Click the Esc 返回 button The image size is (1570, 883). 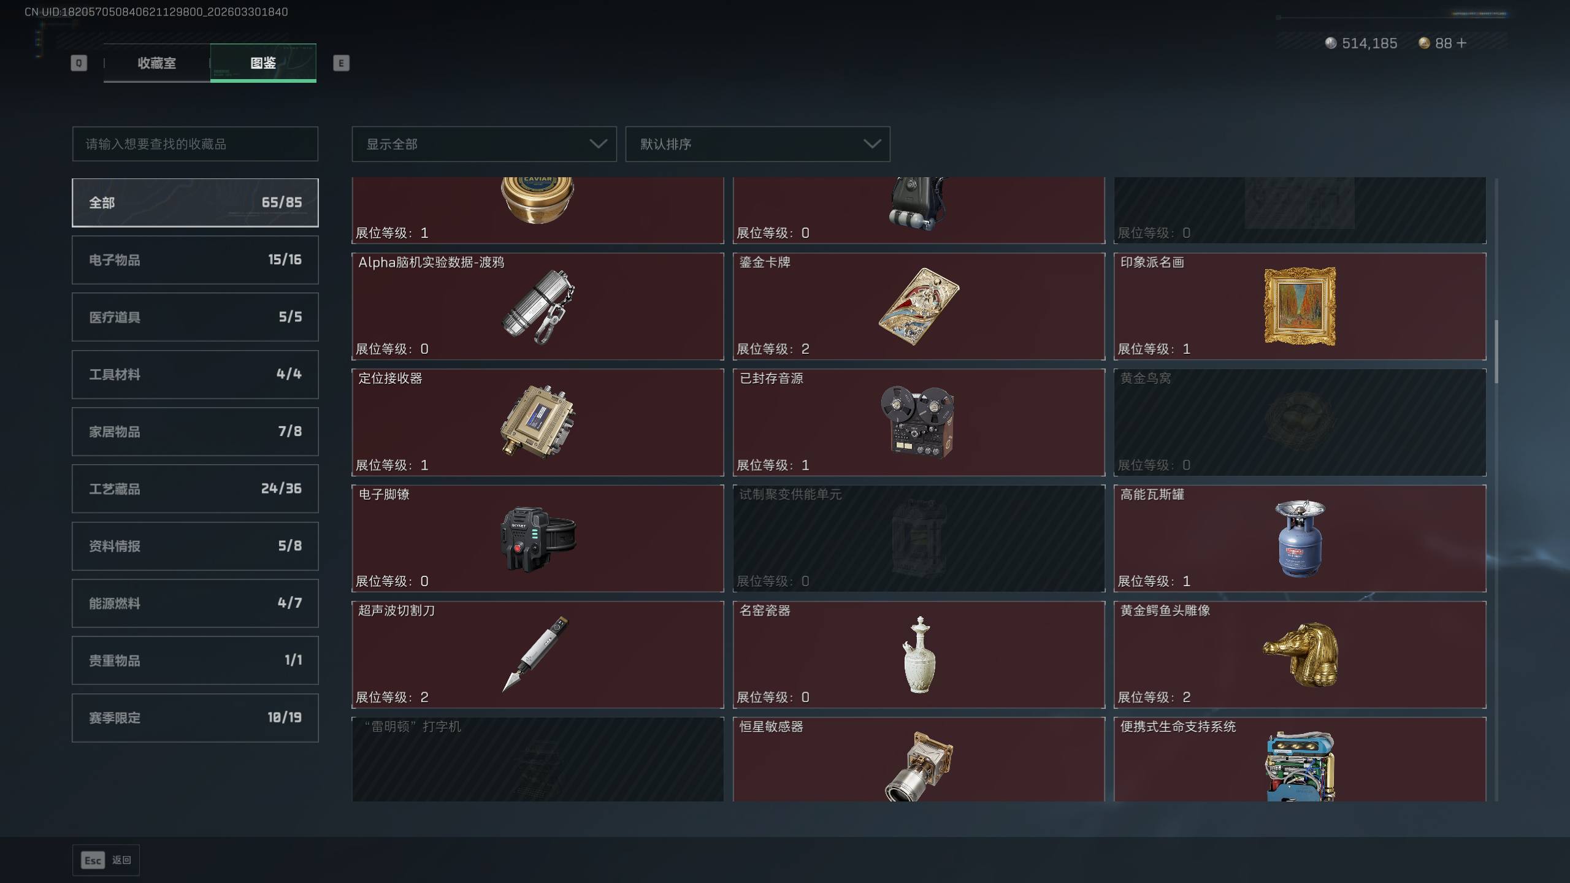tap(106, 860)
